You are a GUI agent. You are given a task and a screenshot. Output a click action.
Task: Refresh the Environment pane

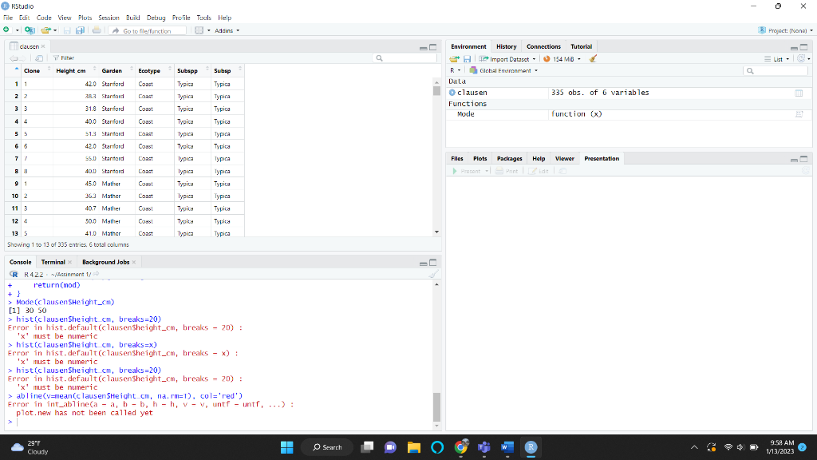(x=801, y=59)
